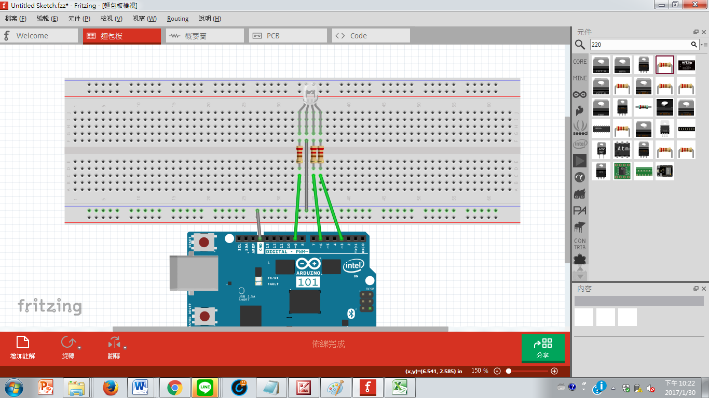Open the CORE parts bin
The height and width of the screenshot is (398, 709).
point(580,62)
